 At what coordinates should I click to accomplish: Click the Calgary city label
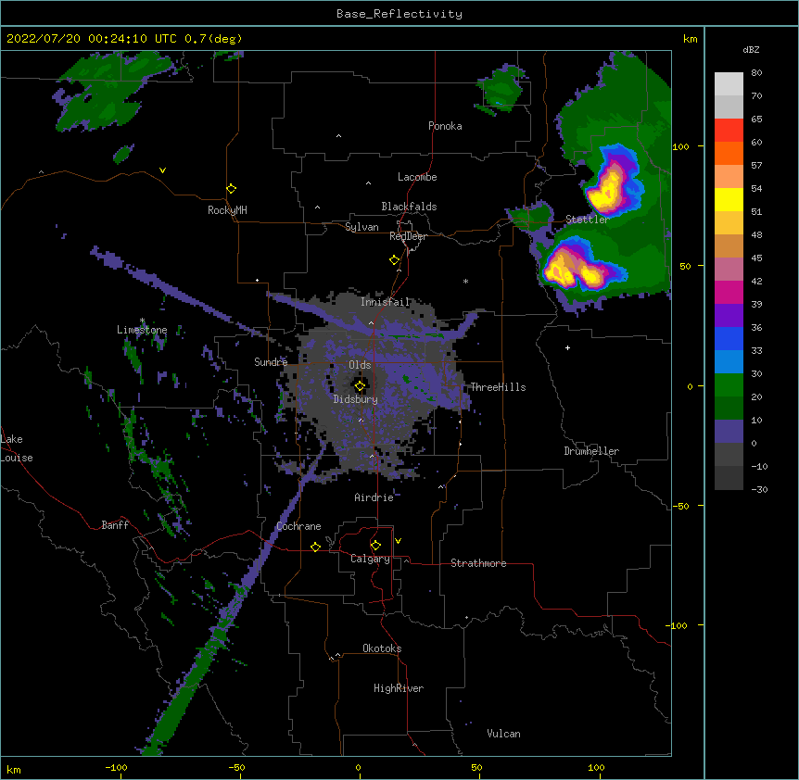(370, 559)
